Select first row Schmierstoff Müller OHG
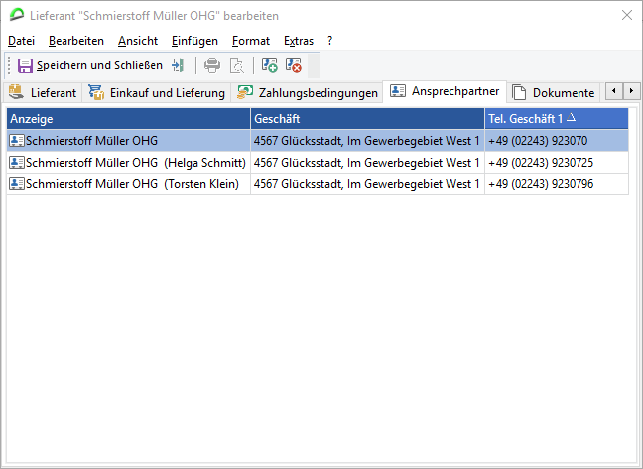643x469 pixels. [318, 141]
